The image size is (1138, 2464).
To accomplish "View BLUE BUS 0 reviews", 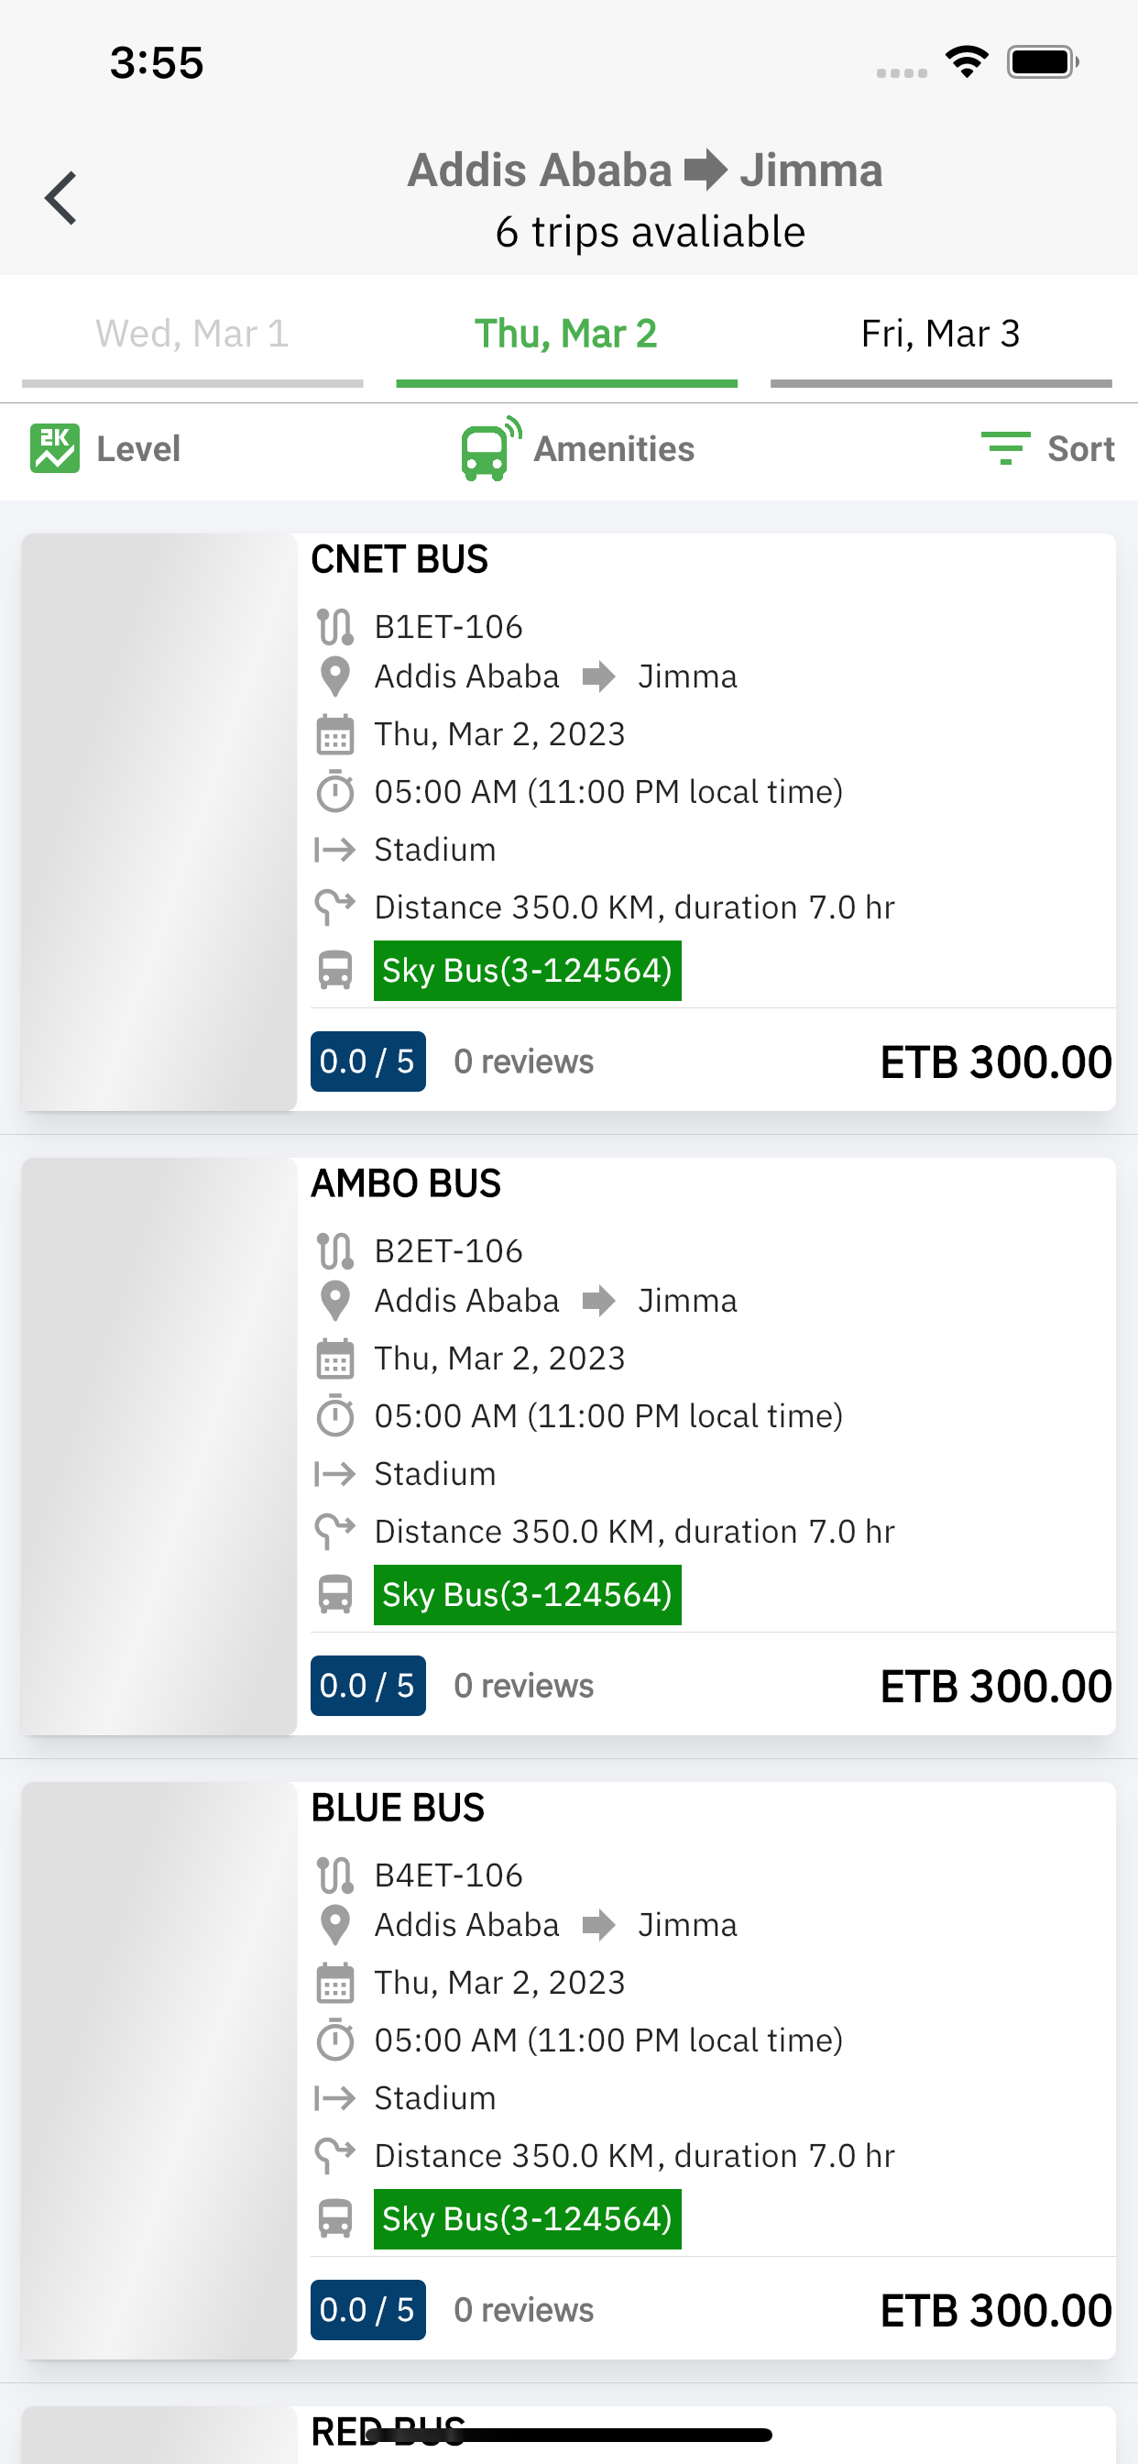I will pyautogui.click(x=524, y=2310).
